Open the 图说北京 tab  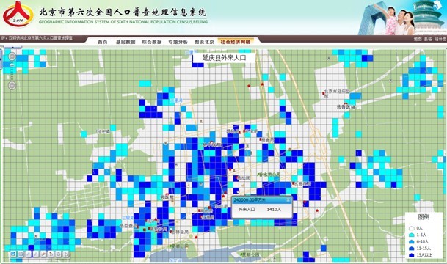(x=204, y=42)
